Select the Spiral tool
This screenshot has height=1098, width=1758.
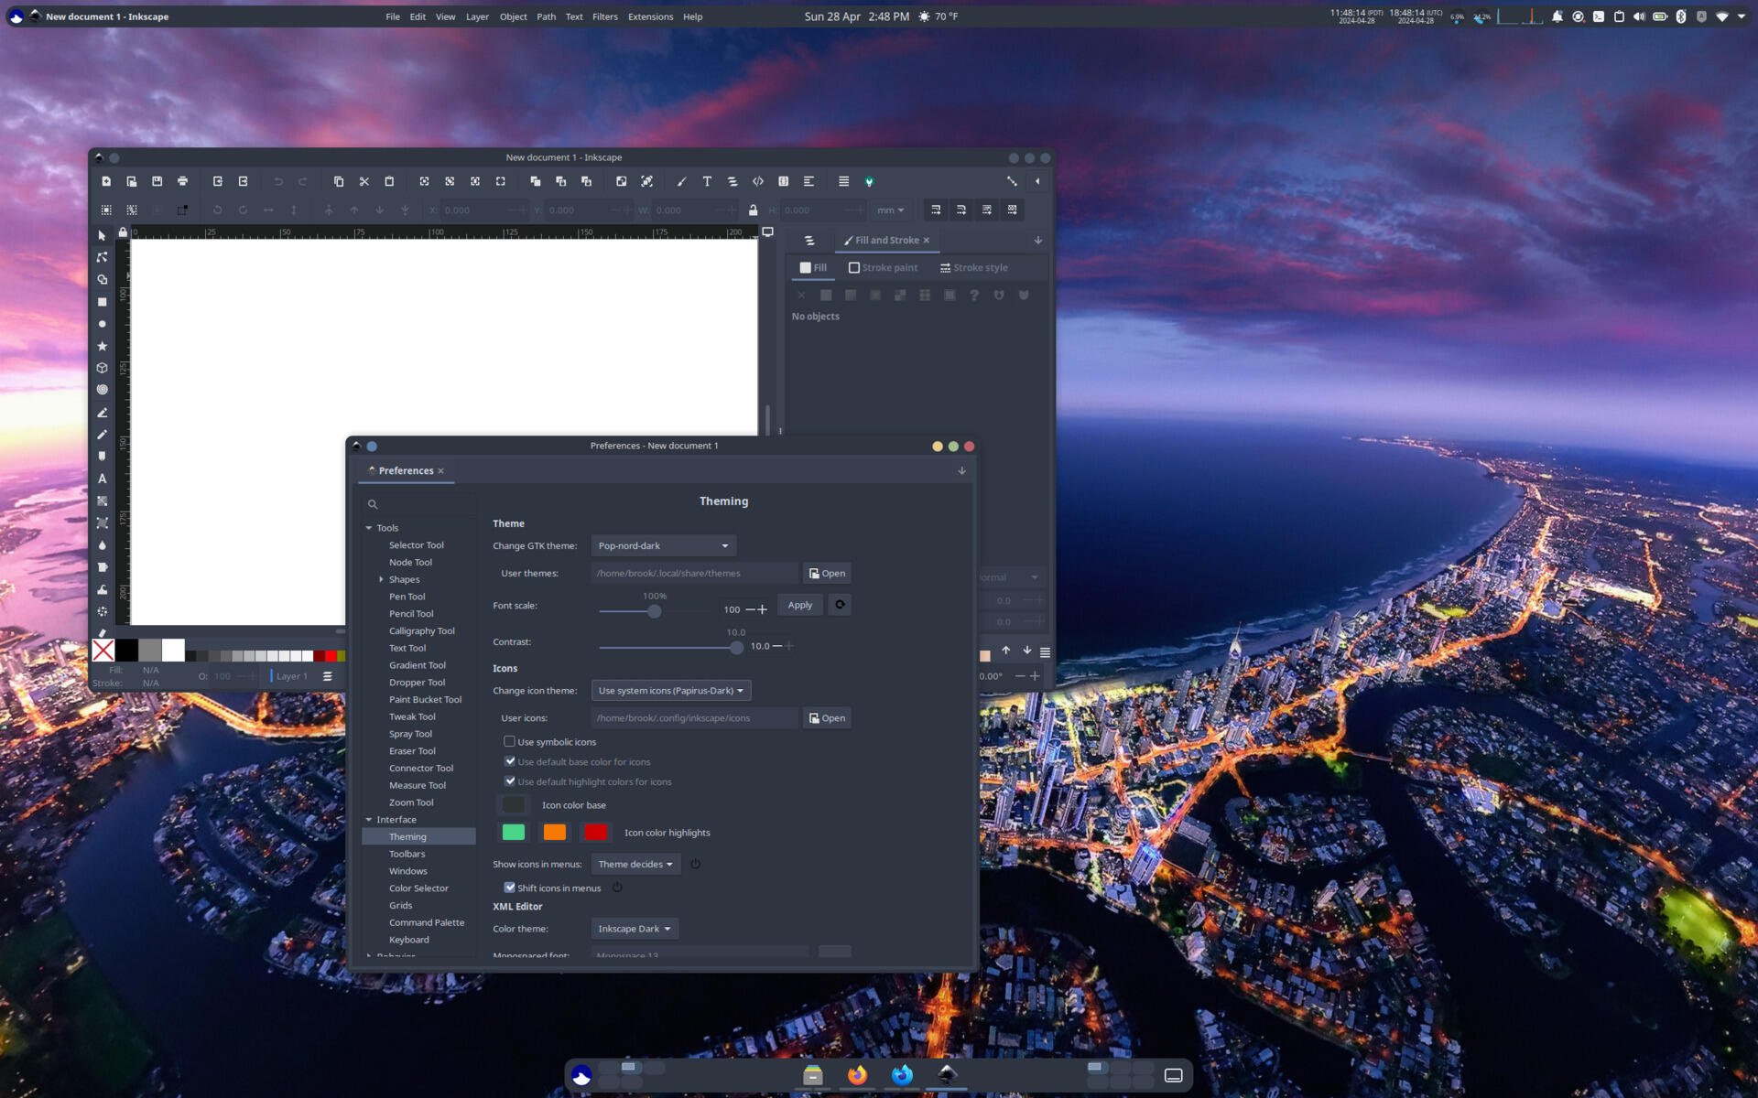(102, 390)
